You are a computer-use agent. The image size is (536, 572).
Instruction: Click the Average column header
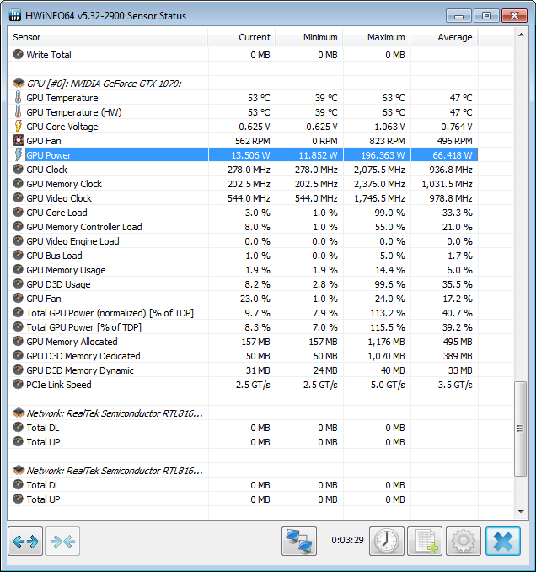coord(444,37)
